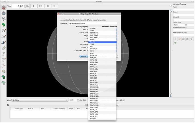This screenshot has height=123, width=195.
Task: Select the Choose Feature green Africa tool
Action: pos(4,25)
